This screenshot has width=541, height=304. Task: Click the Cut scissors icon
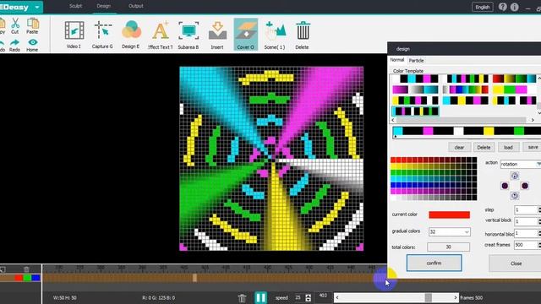click(15, 26)
